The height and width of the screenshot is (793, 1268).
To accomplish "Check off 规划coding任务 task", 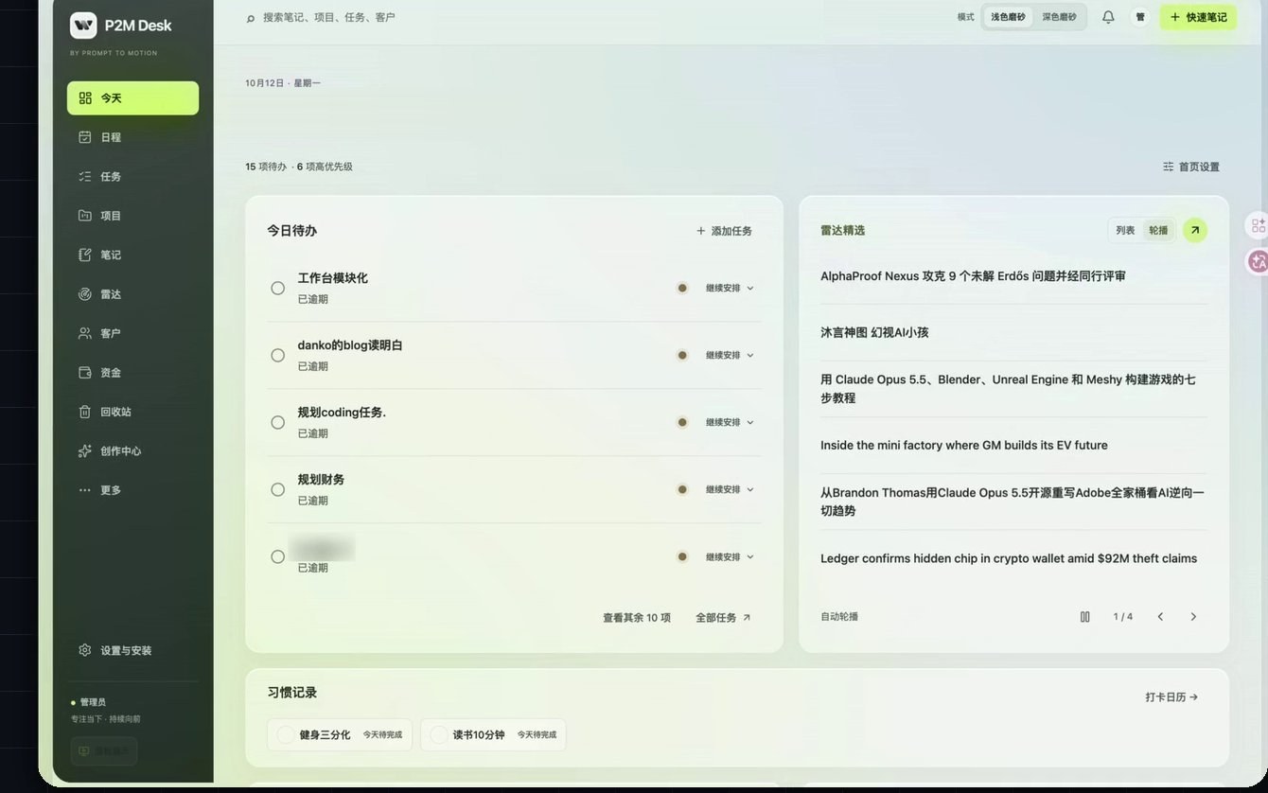I will point(277,423).
